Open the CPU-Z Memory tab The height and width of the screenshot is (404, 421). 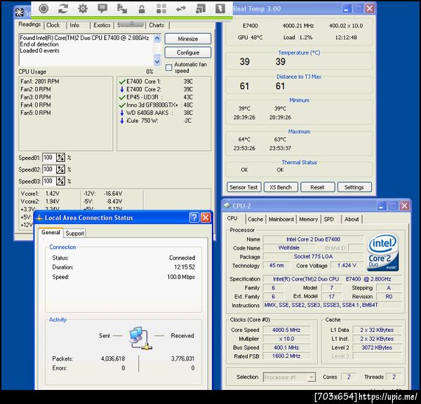click(308, 220)
